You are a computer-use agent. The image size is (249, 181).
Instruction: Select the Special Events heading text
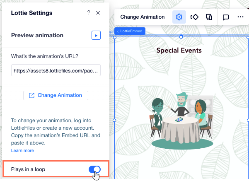179,51
